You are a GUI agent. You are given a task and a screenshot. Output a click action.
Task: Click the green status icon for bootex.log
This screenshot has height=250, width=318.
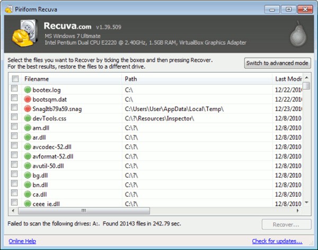[28, 90]
